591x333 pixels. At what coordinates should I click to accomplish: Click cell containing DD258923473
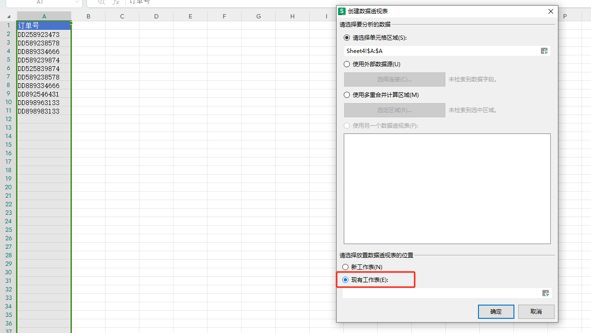pos(44,35)
